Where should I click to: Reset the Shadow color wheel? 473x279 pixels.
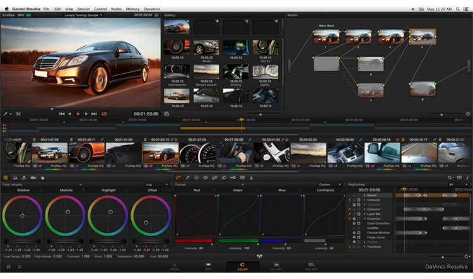pyautogui.click(x=40, y=190)
